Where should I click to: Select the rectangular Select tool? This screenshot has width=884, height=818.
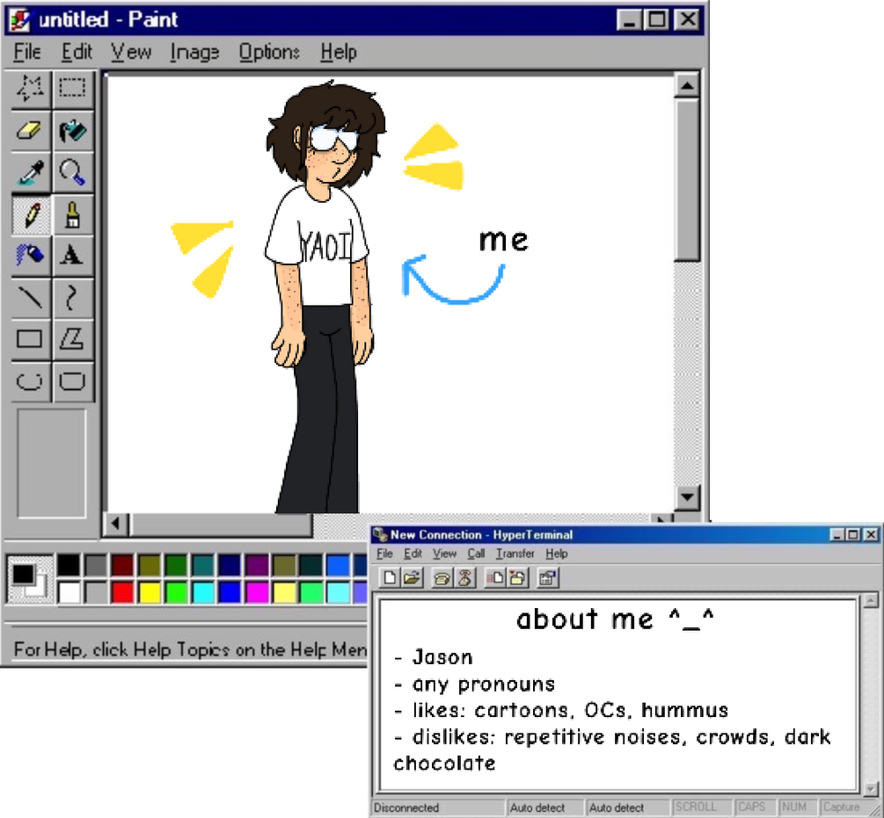point(72,88)
